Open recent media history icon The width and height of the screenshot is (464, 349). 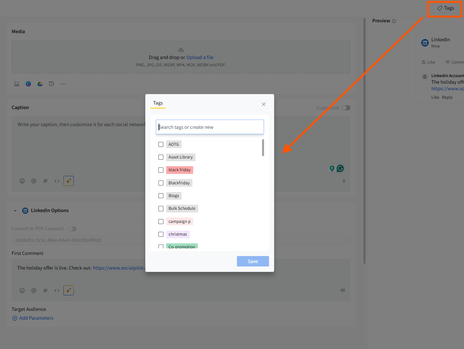pos(51,84)
